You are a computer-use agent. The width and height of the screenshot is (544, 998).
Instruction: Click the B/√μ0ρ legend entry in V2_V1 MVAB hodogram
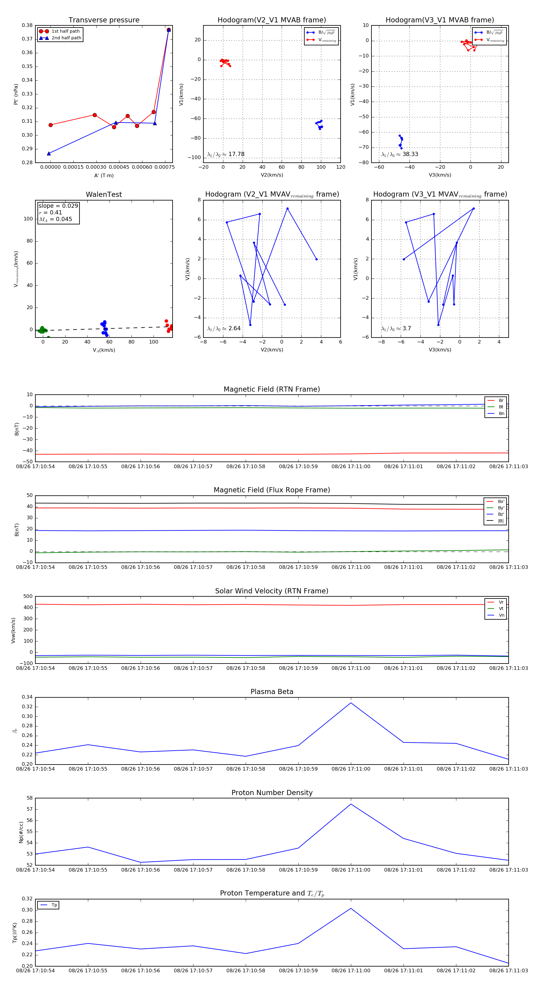coord(321,33)
